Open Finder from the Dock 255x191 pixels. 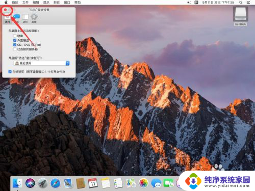pos(17,183)
